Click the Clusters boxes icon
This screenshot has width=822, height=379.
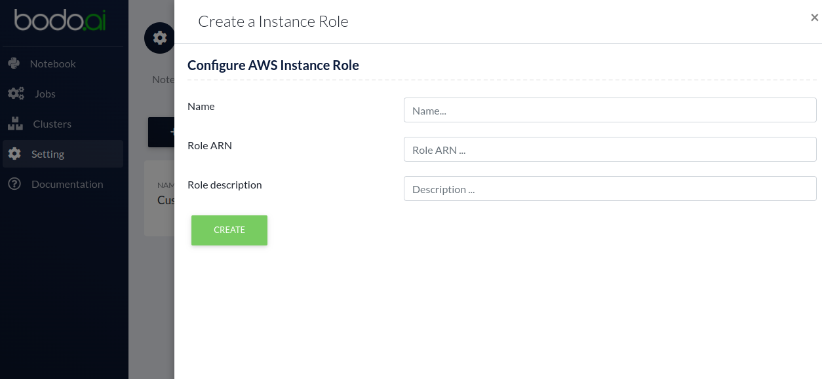pyautogui.click(x=15, y=124)
